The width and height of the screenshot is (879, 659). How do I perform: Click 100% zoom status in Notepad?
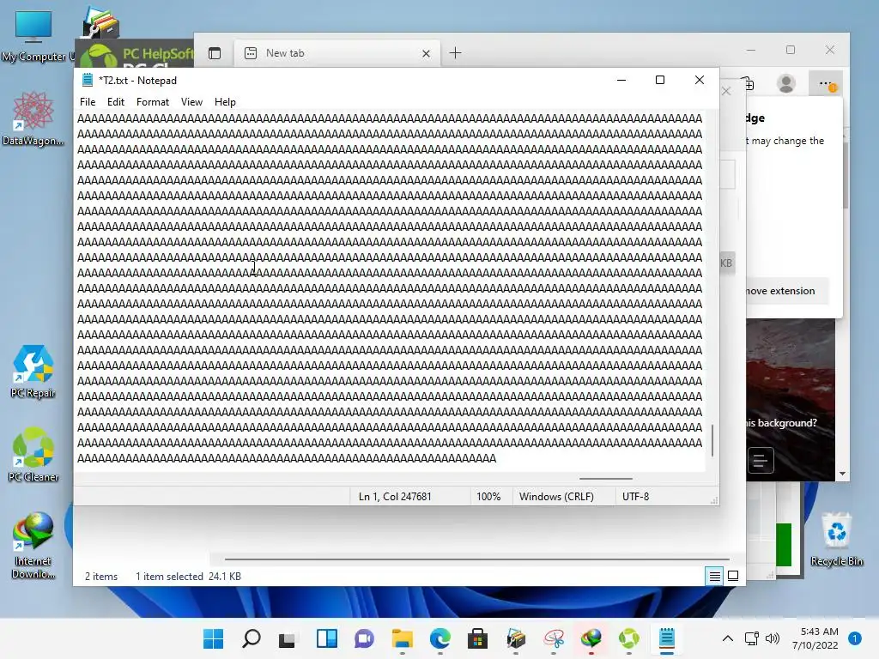point(488,497)
